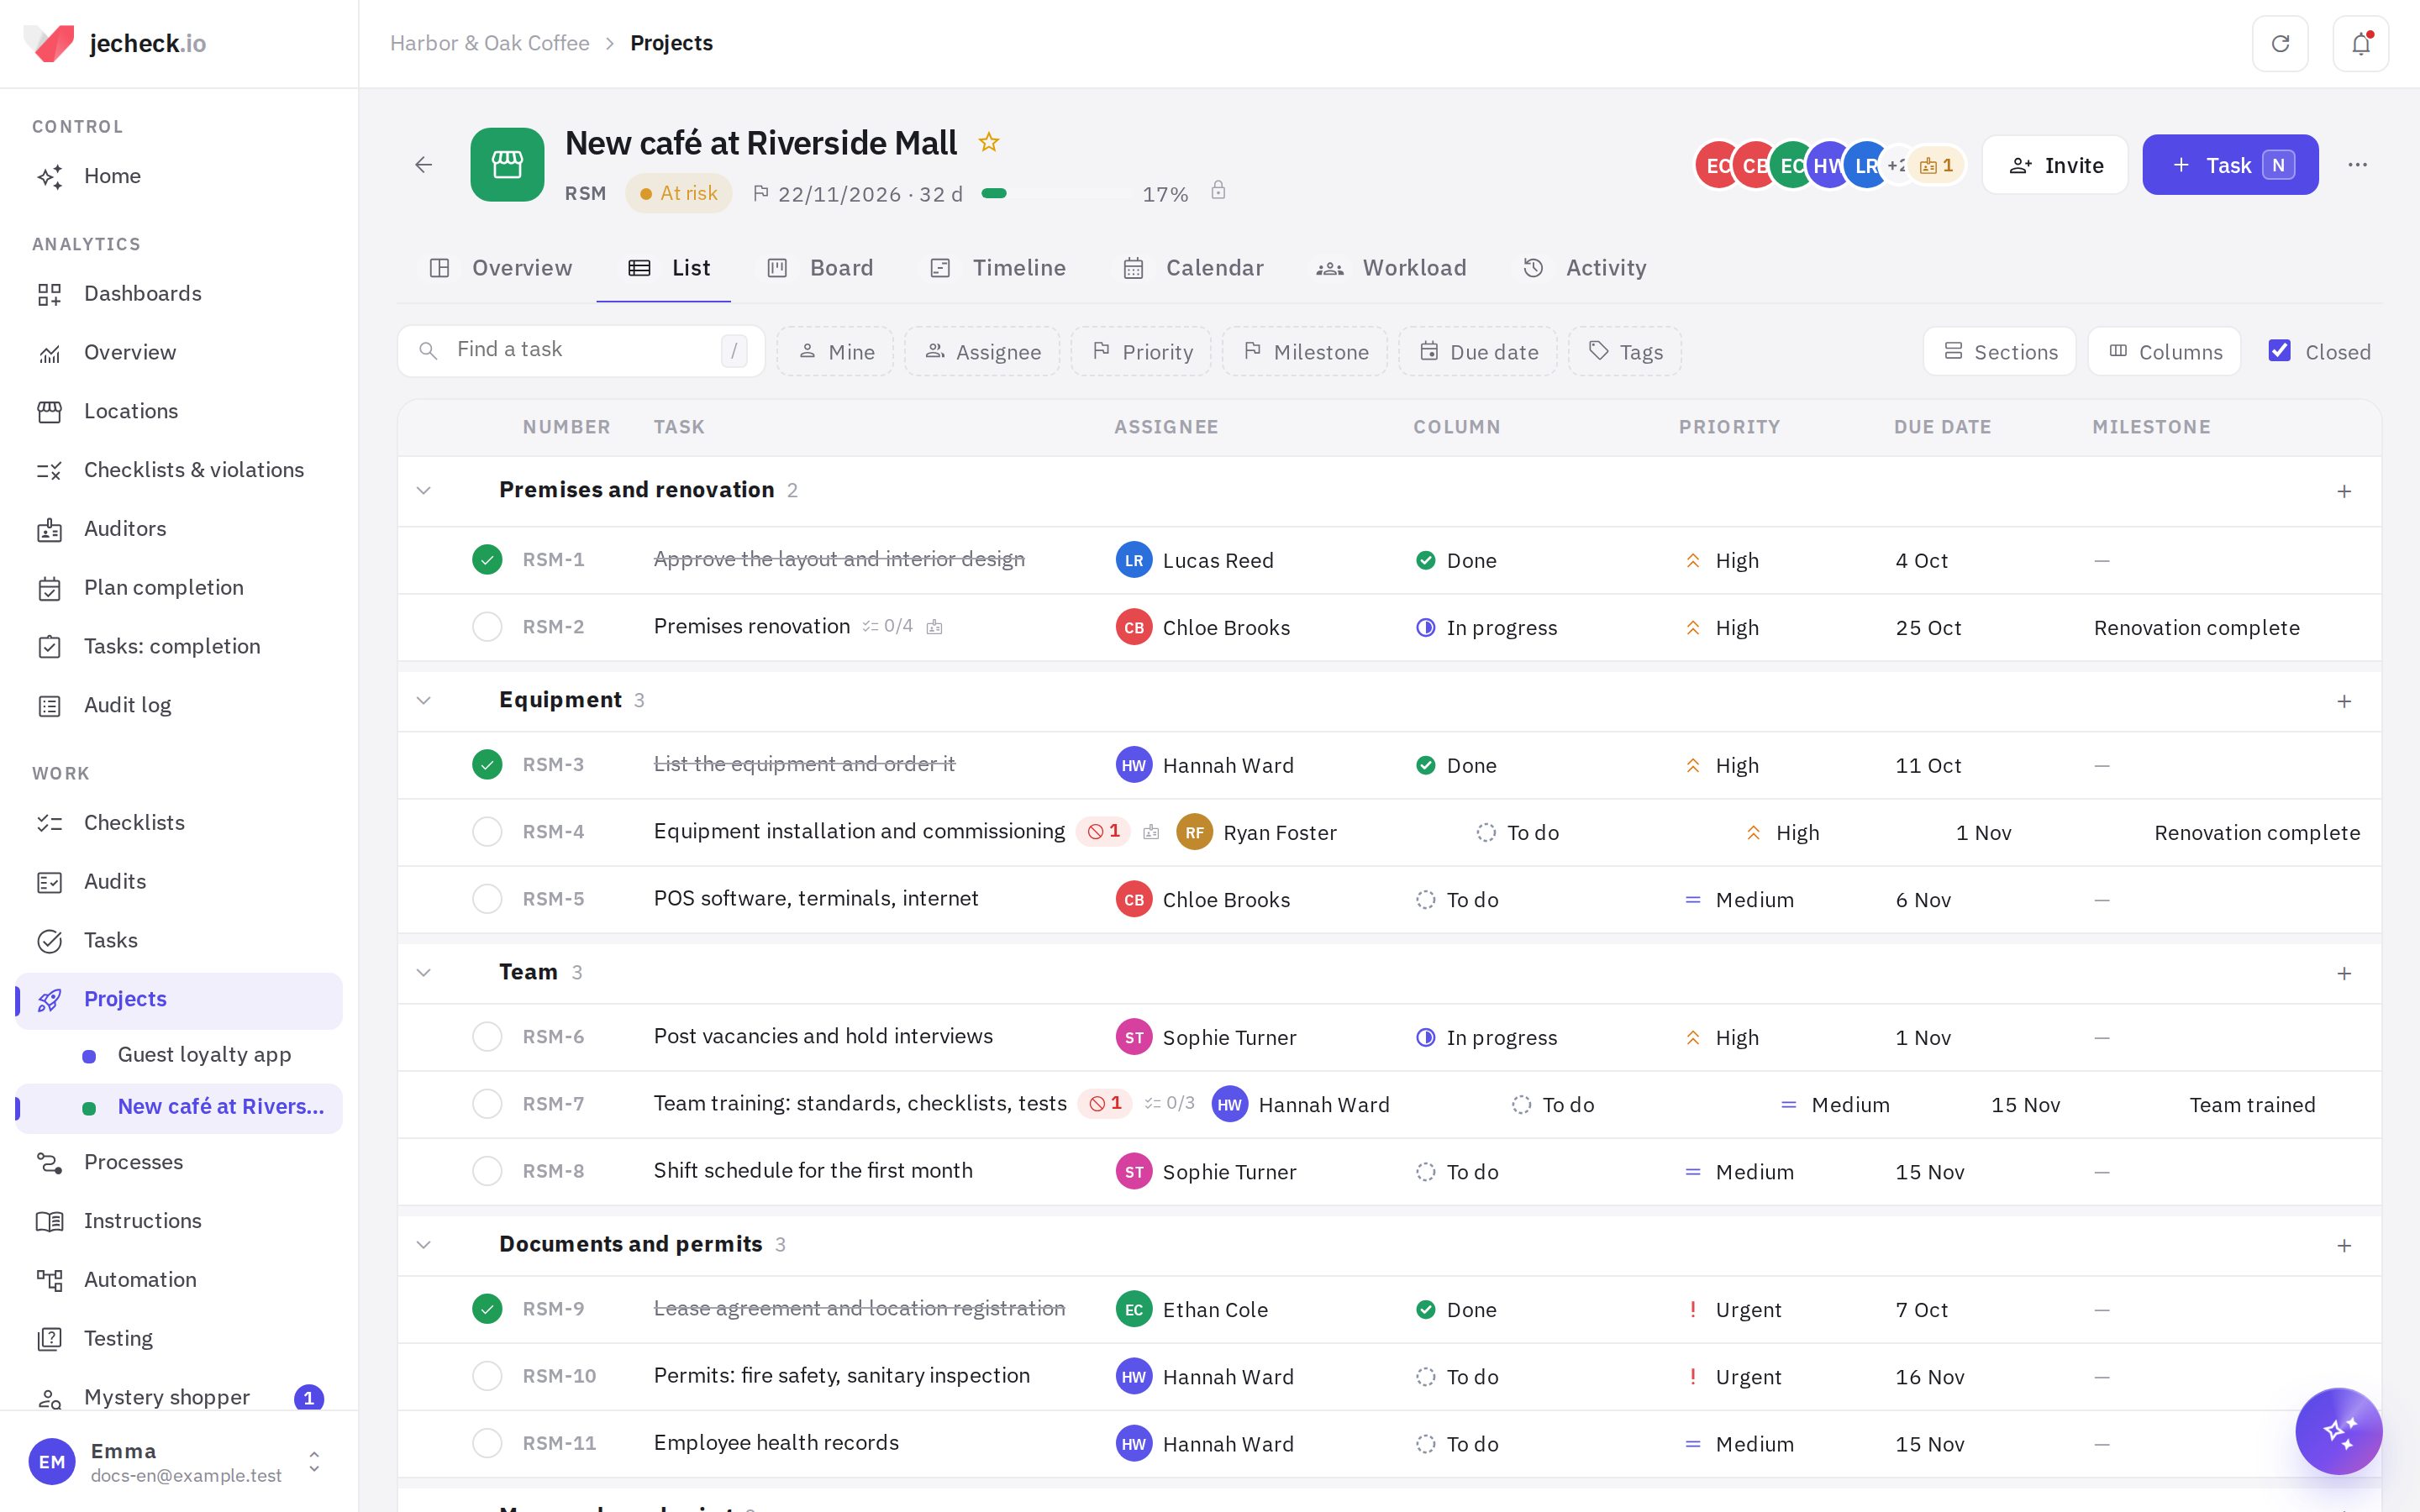Click the refresh icon in top bar
Screen dimensions: 2420x1512
pyautogui.click(x=2280, y=44)
